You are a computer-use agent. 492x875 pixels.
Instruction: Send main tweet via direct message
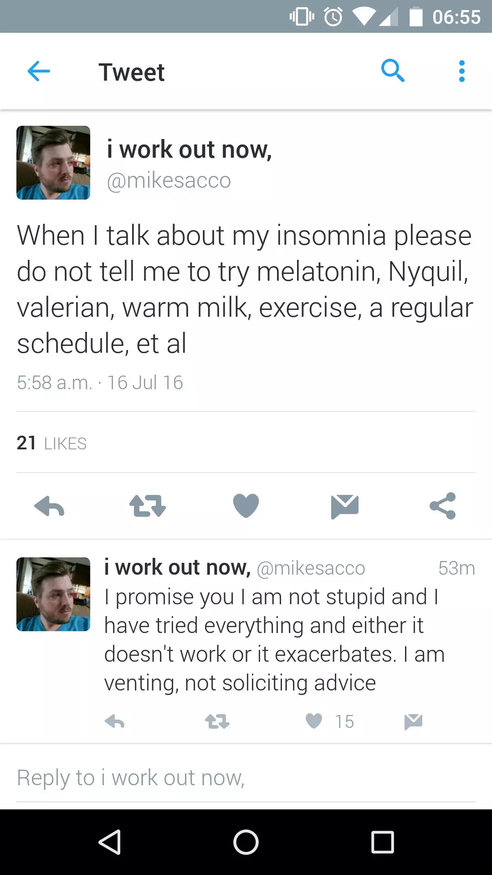(x=345, y=506)
